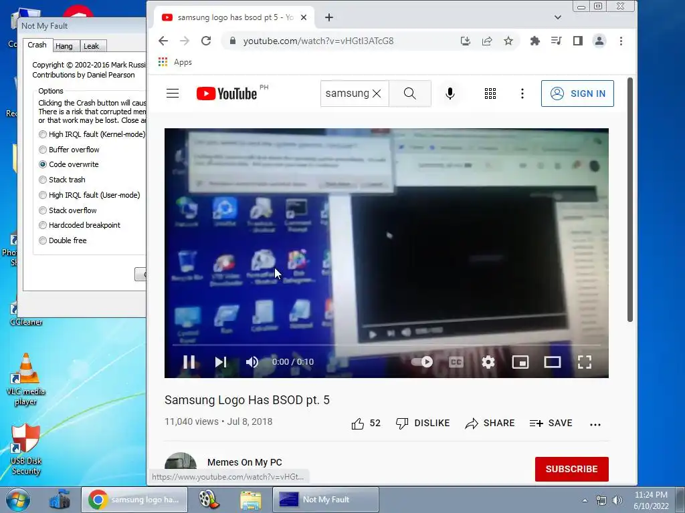Image resolution: width=685 pixels, height=513 pixels.
Task: Open more actions ellipsis below video
Action: pos(595,424)
